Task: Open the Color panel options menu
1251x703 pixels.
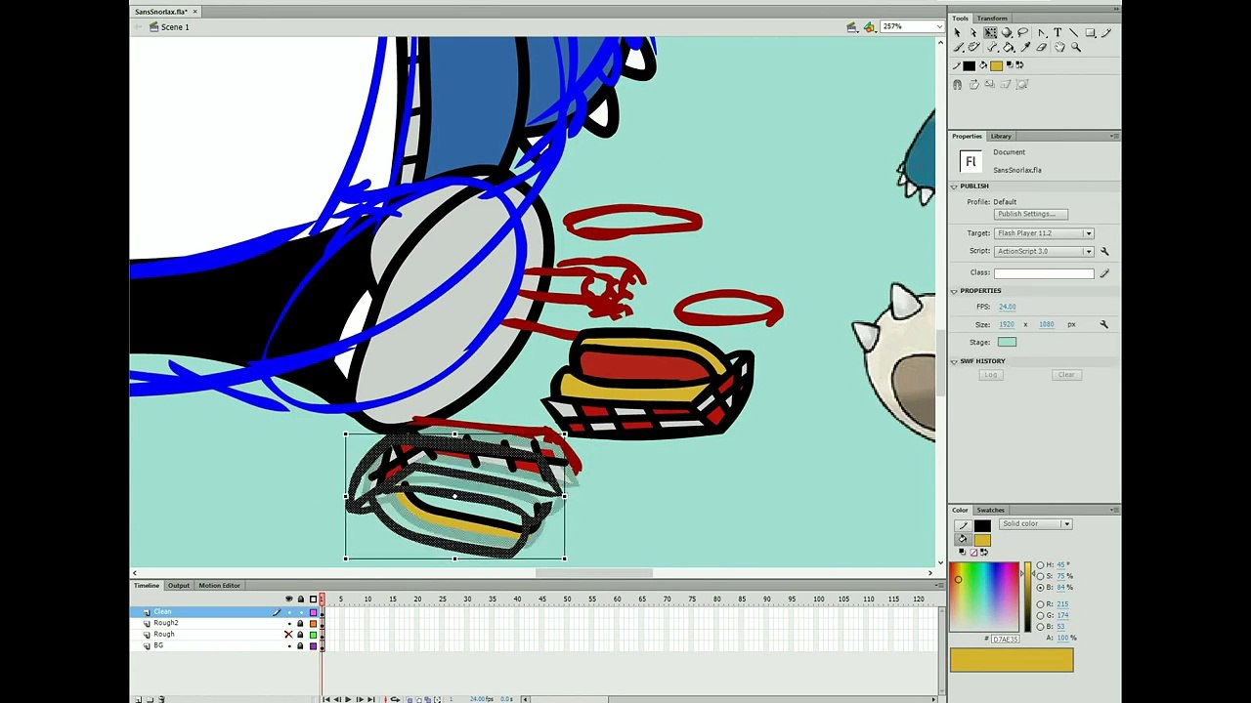Action: pos(1116,511)
